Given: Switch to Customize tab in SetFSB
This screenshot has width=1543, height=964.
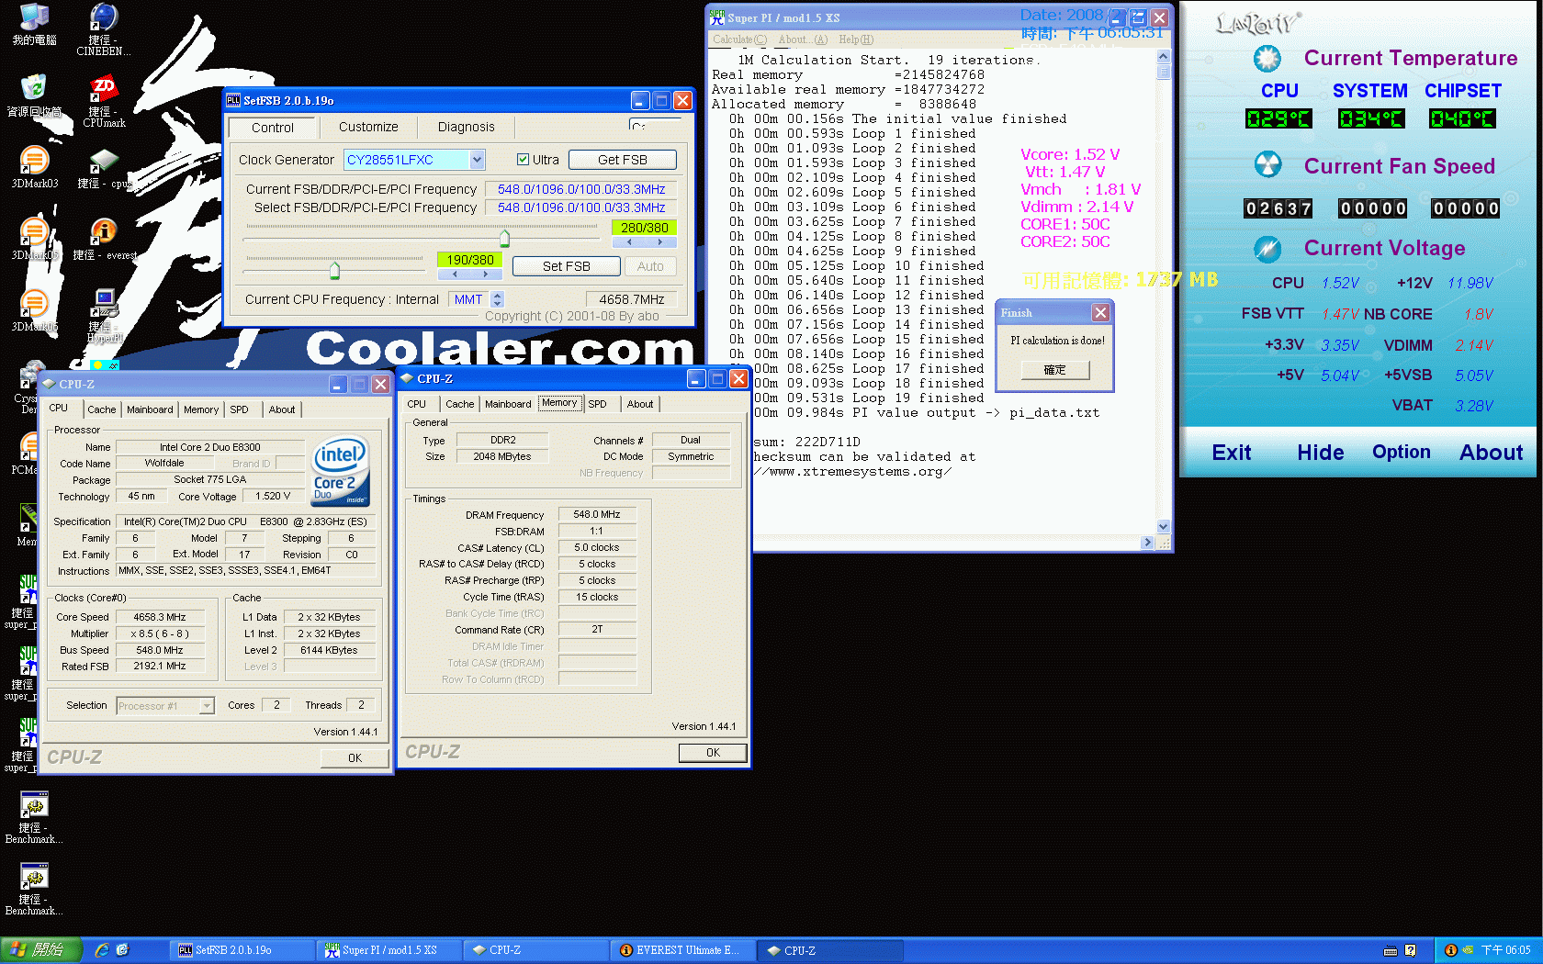Looking at the screenshot, I should coord(368,127).
